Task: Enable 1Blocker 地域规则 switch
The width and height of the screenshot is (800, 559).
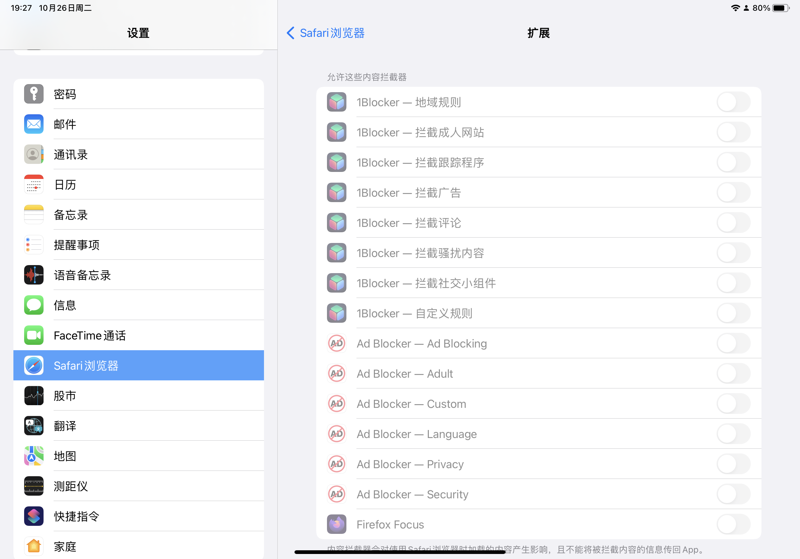Action: (733, 102)
